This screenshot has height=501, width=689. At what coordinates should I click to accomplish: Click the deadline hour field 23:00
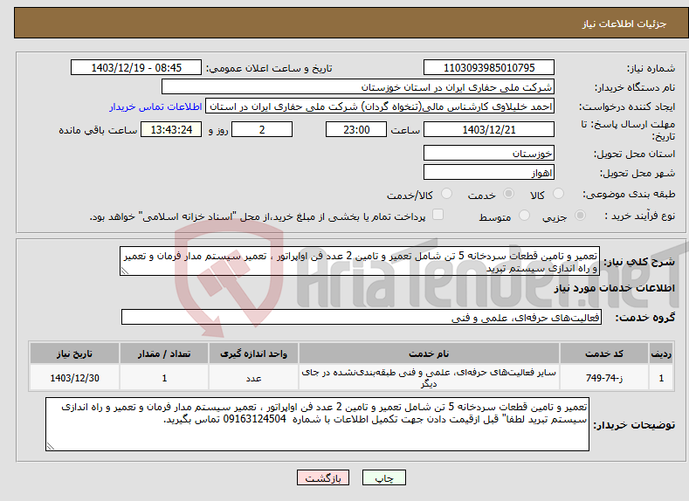pyautogui.click(x=356, y=129)
